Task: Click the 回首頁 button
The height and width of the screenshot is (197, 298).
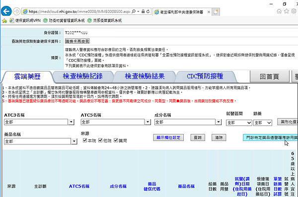Action: 269,76
